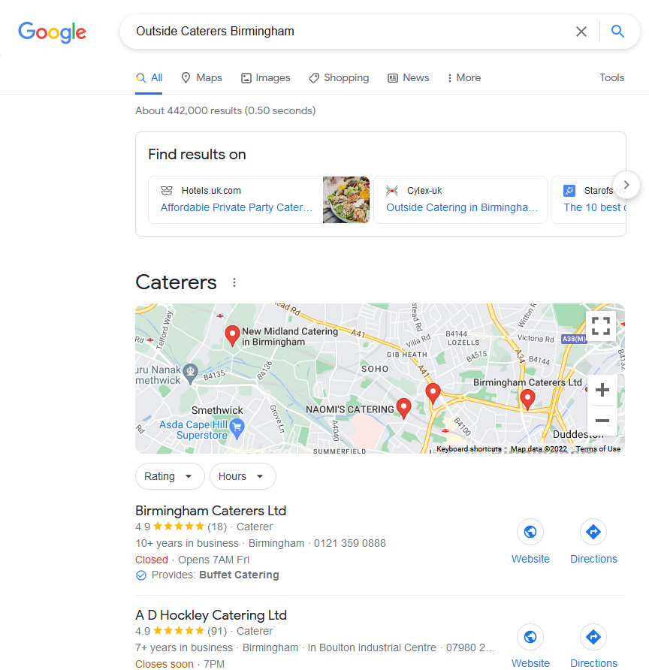This screenshot has width=649, height=670.
Task: Open the map fullscreen icon
Action: 601,326
